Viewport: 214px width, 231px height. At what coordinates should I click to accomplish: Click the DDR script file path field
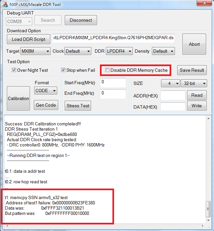point(113,38)
